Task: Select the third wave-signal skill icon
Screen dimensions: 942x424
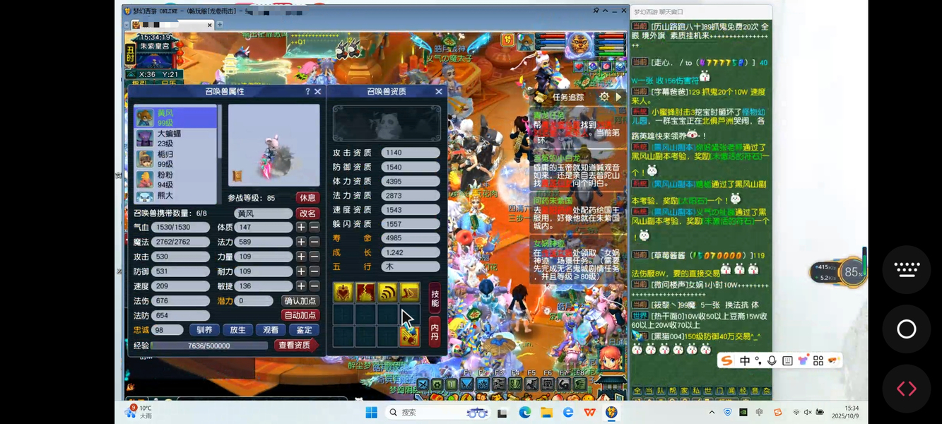Action: click(x=387, y=292)
